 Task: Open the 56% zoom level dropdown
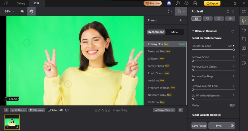[x=10, y=11]
